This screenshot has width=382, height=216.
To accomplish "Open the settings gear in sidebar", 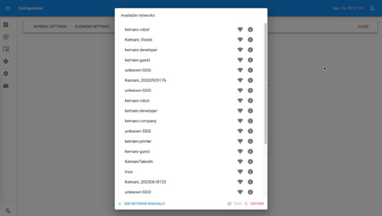I will click(6, 74).
